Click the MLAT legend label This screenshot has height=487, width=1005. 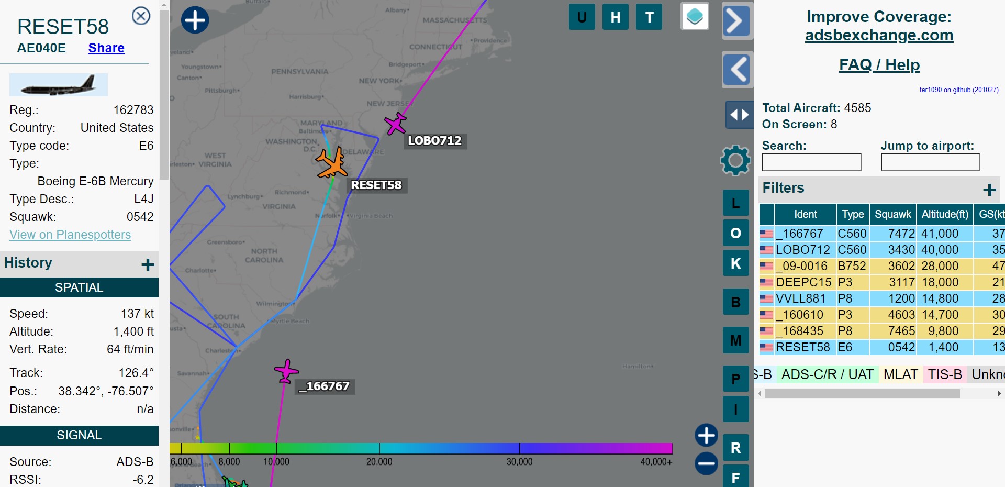[x=900, y=374]
